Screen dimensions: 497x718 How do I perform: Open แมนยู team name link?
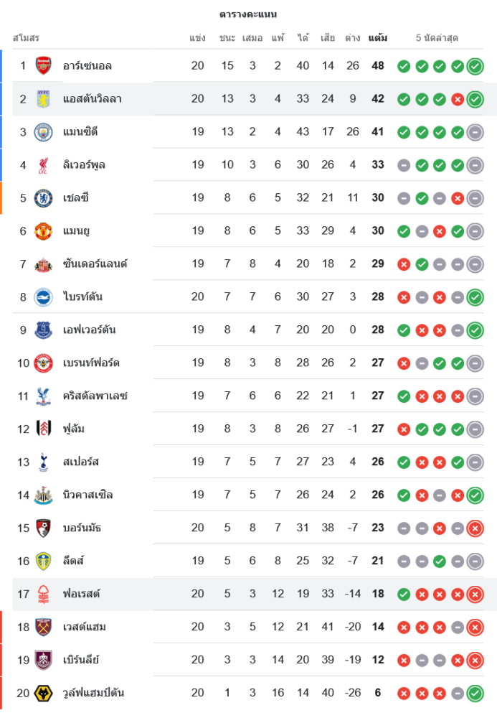[76, 231]
